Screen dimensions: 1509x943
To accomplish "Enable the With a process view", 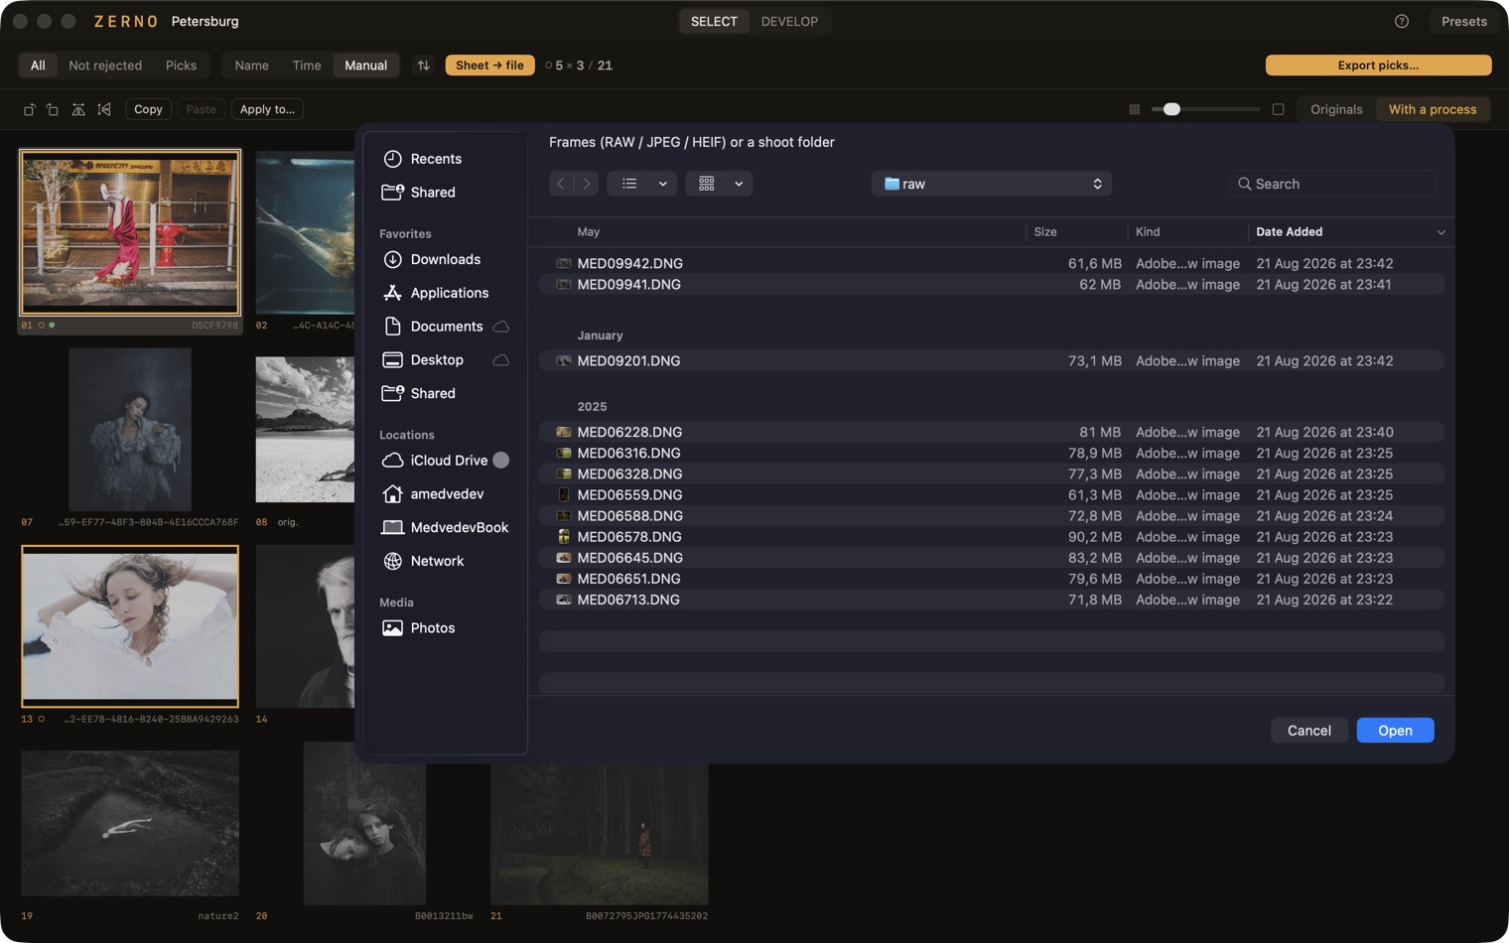I will pyautogui.click(x=1432, y=109).
